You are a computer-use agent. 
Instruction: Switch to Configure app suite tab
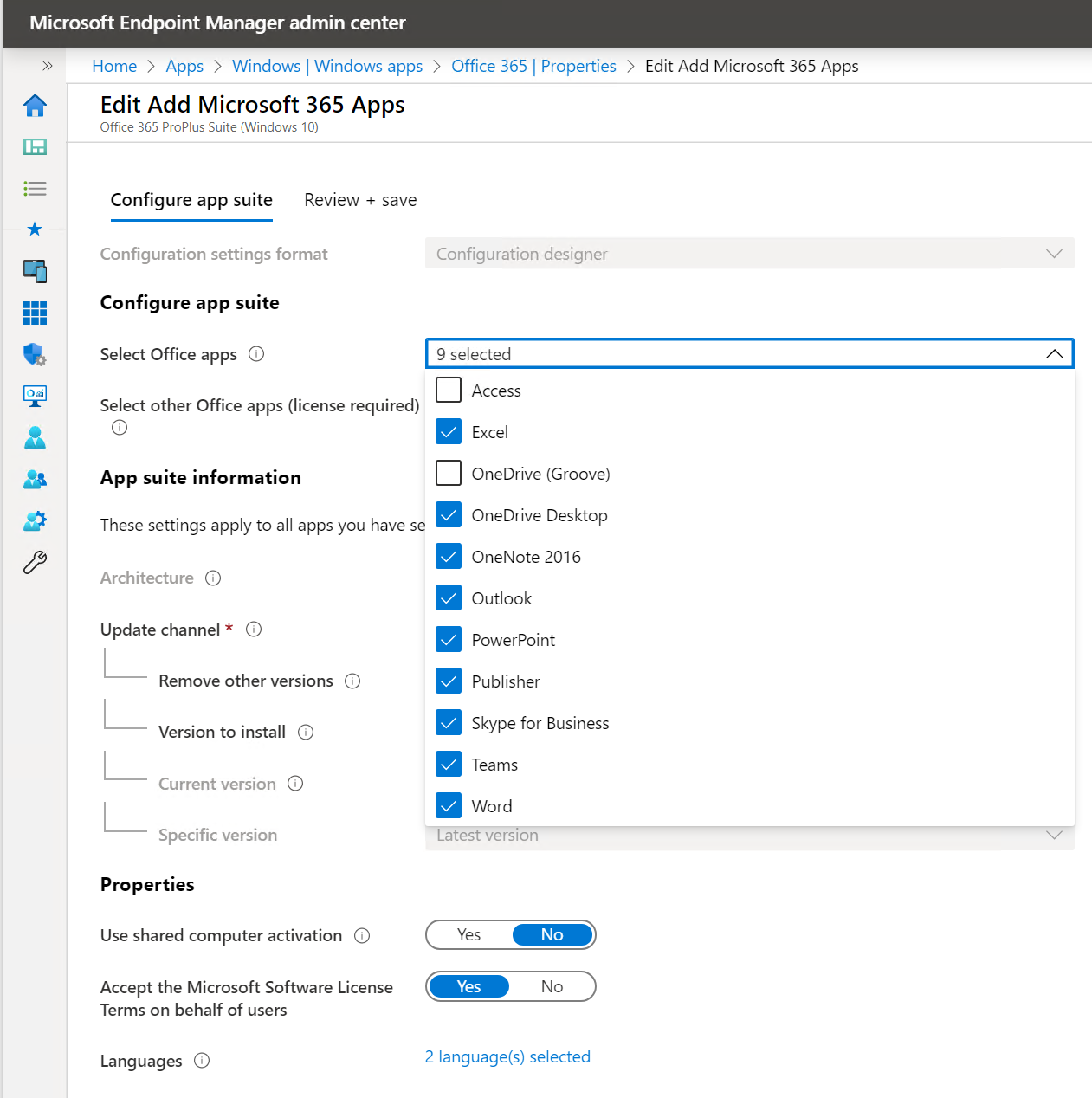[x=191, y=200]
